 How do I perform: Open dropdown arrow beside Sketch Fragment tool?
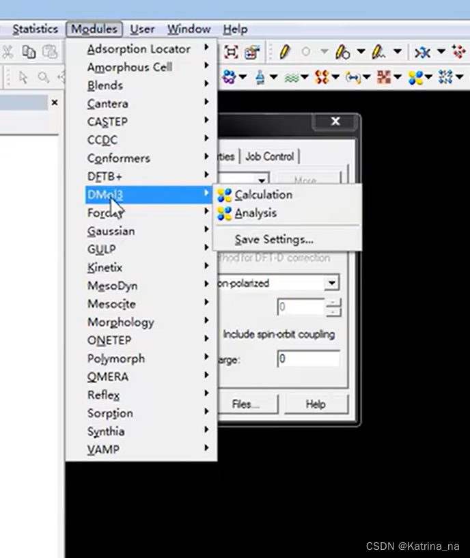[x=398, y=52]
